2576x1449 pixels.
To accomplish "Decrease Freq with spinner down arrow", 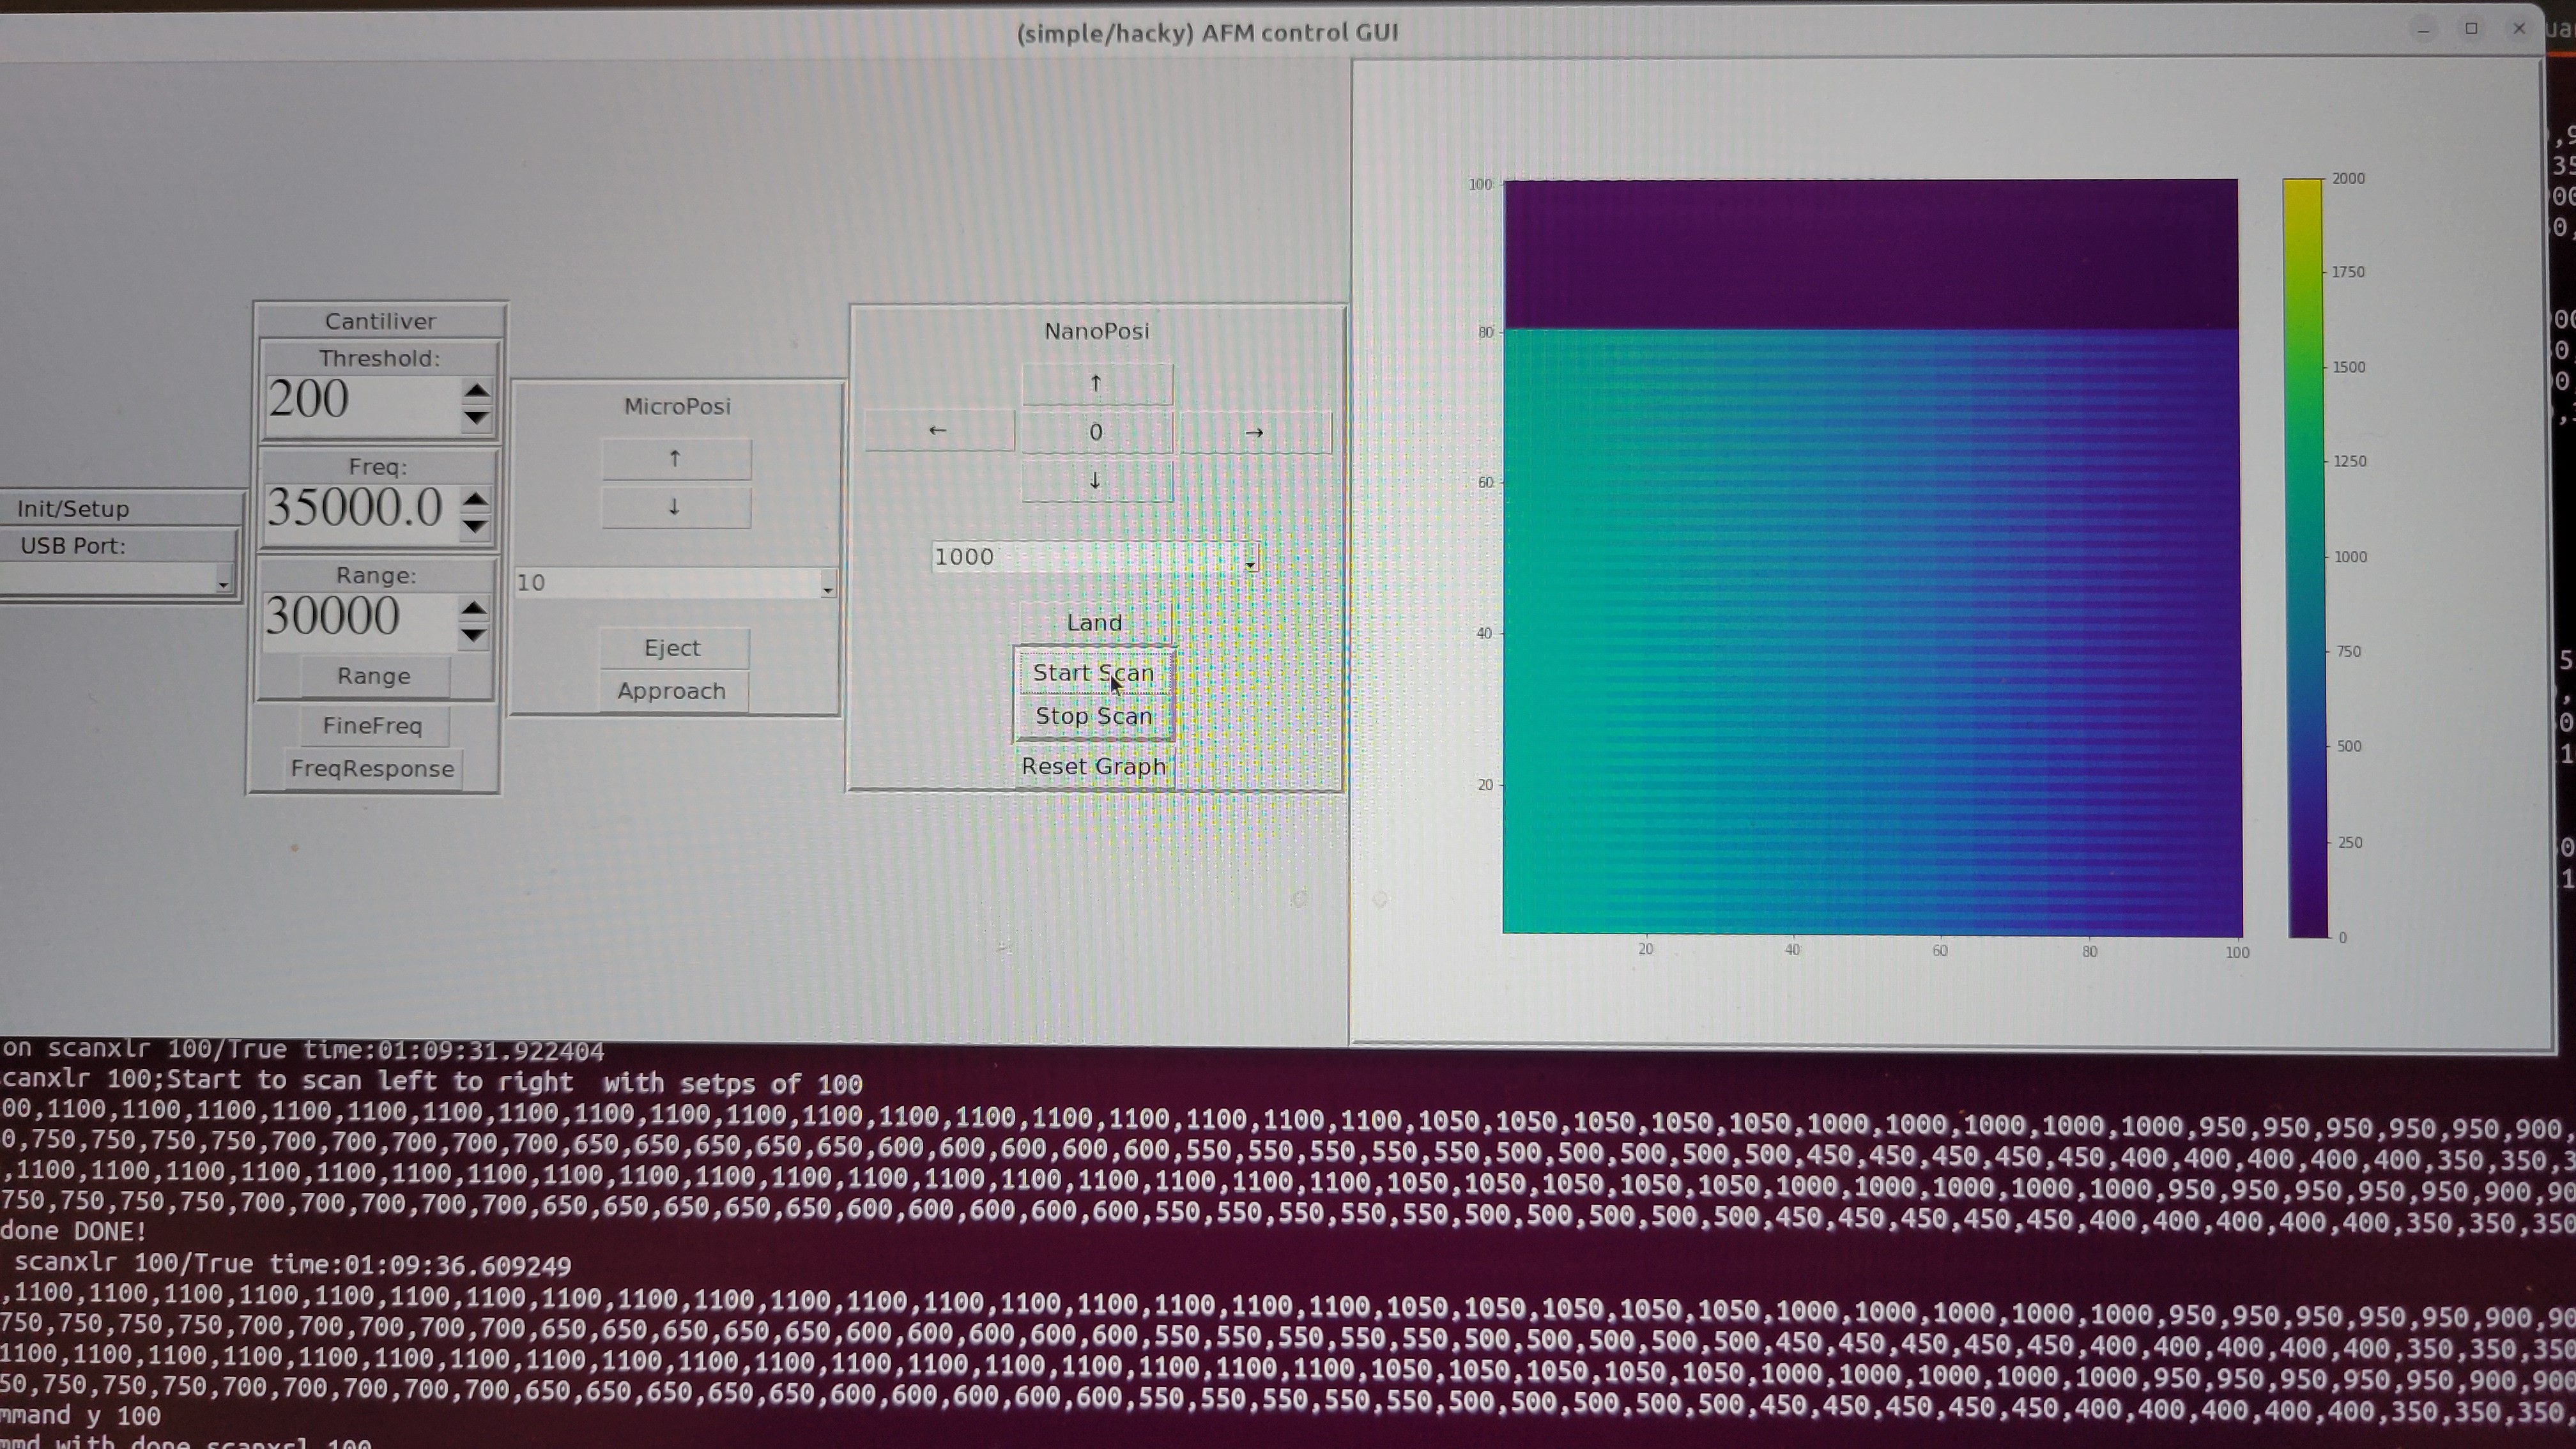I will 476,526.
